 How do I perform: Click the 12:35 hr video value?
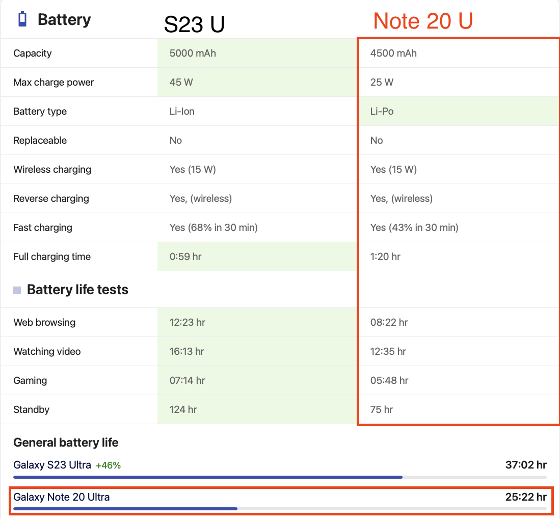388,351
